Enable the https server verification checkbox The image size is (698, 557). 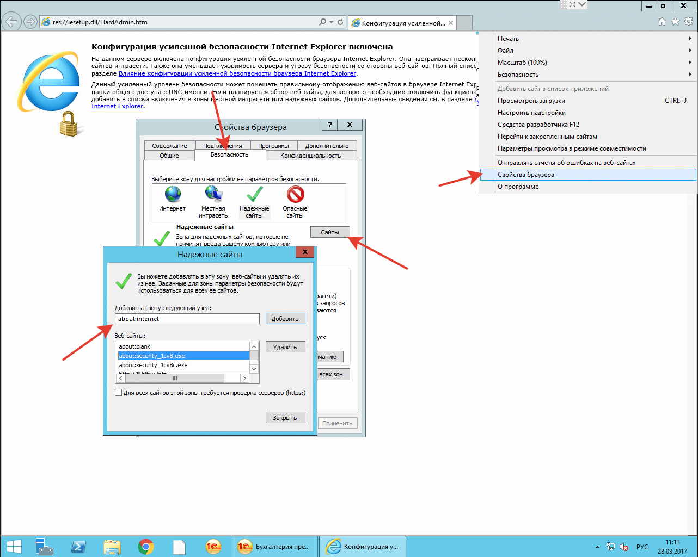click(x=119, y=393)
